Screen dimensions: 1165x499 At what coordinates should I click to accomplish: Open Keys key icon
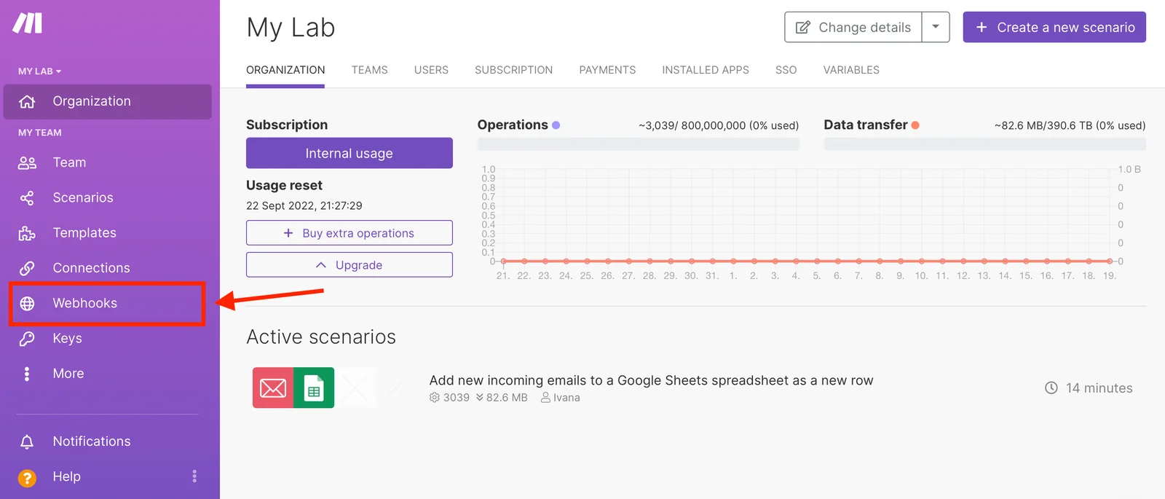pos(27,339)
